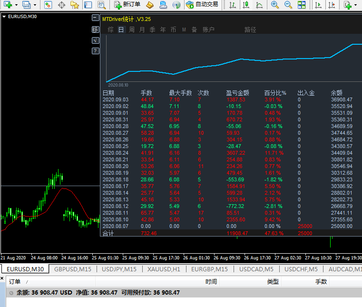Select the 备 statistics tab

[195, 30]
